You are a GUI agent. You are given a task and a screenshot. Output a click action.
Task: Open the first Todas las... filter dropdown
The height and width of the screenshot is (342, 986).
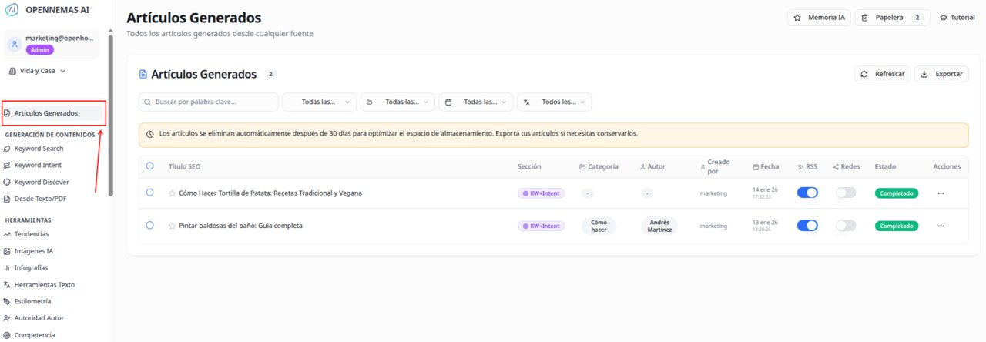click(320, 102)
